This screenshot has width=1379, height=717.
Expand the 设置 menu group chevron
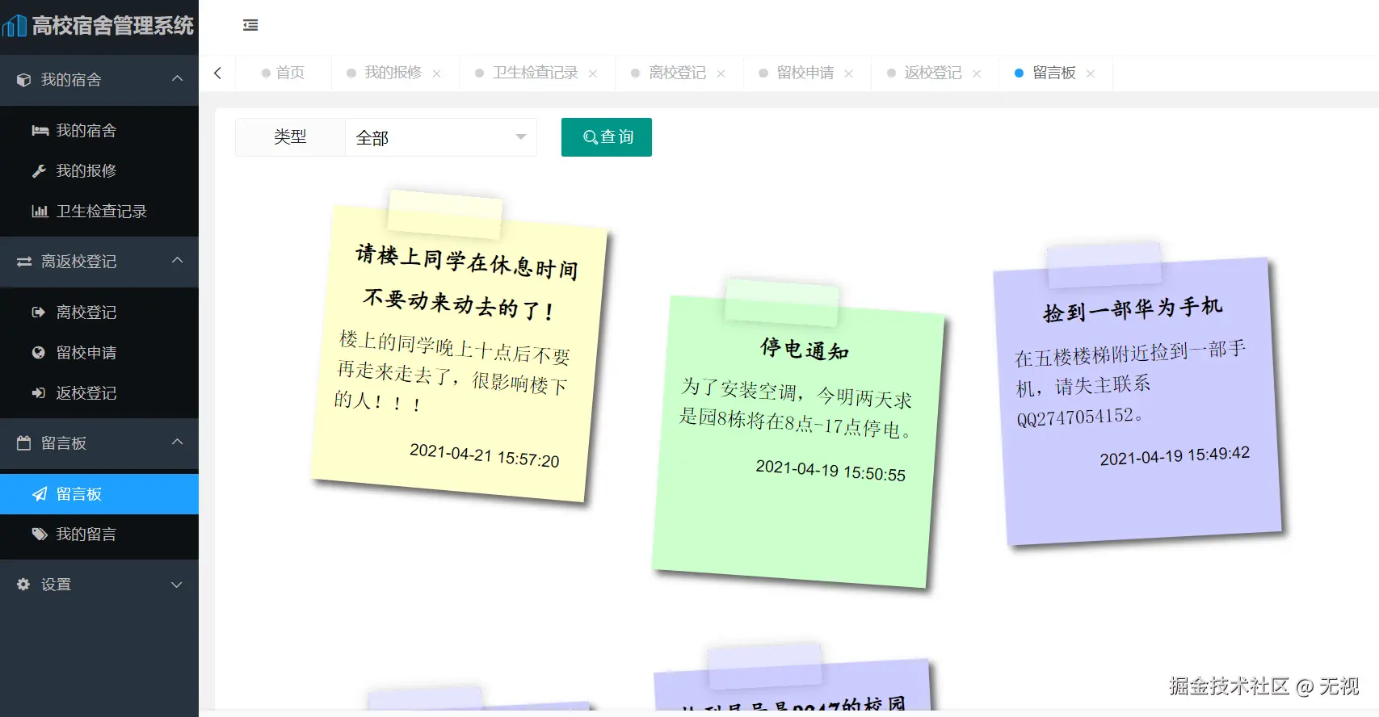[177, 585]
